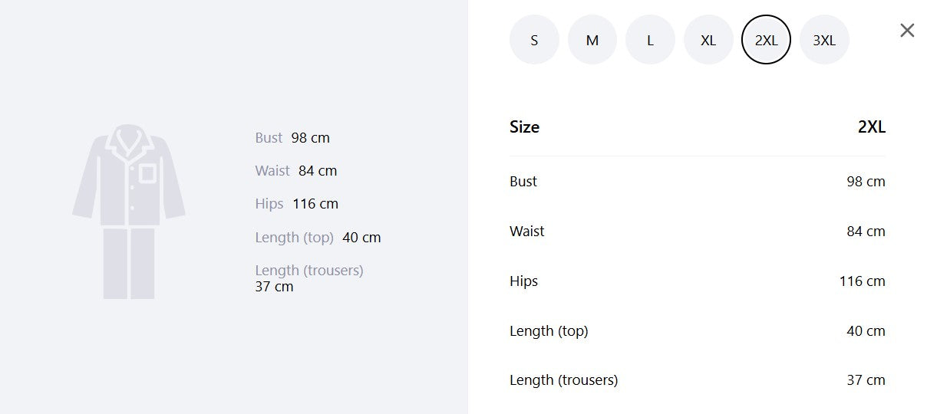The width and height of the screenshot is (927, 414).
Task: Click Length (top) 40 cm beside illustration
Action: point(318,238)
